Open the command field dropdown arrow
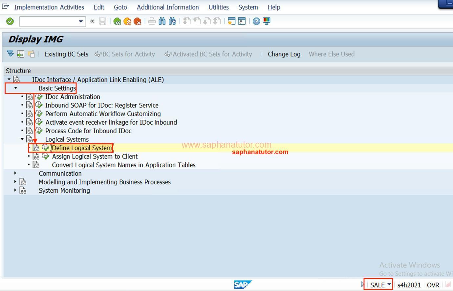Screen dimensions: 453x291 pos(81,21)
